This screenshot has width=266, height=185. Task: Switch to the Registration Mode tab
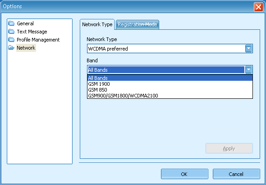pos(138,25)
